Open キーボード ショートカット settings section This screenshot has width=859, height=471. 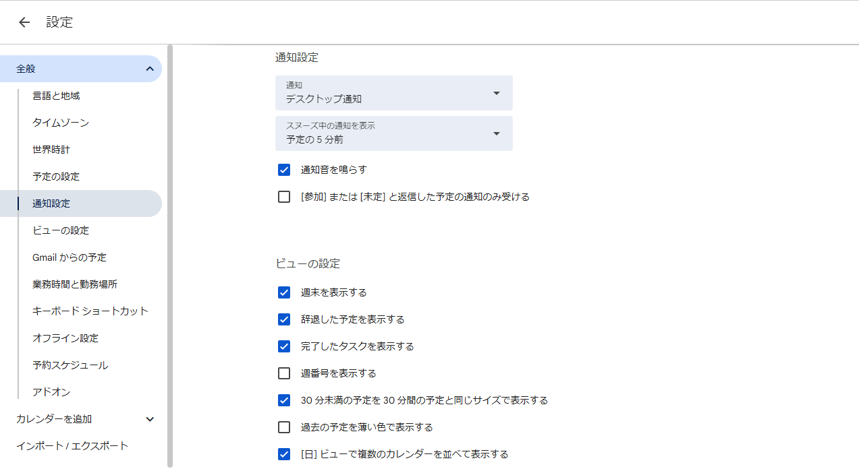pyautogui.click(x=90, y=311)
